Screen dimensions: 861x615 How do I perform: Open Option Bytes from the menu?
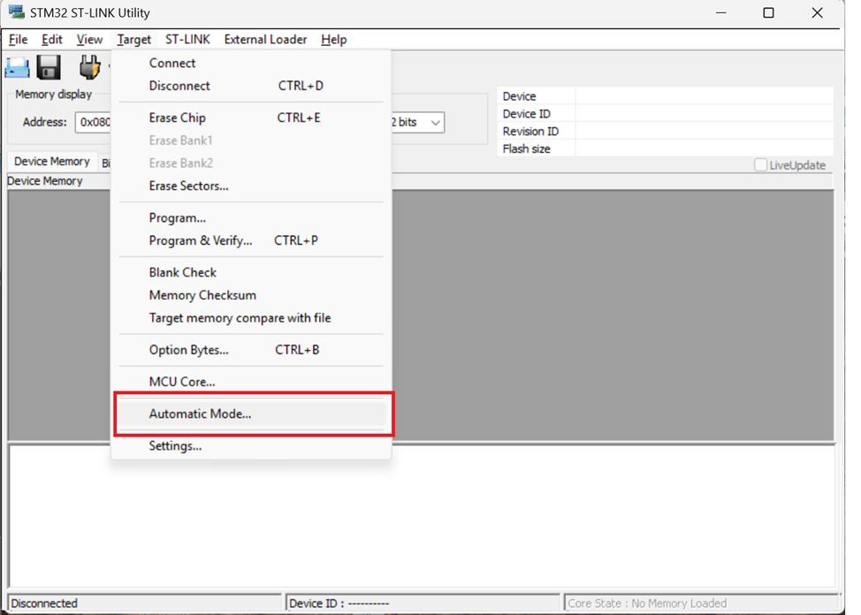[x=188, y=350]
